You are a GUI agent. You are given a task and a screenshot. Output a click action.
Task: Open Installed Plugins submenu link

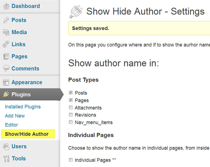click(23, 107)
